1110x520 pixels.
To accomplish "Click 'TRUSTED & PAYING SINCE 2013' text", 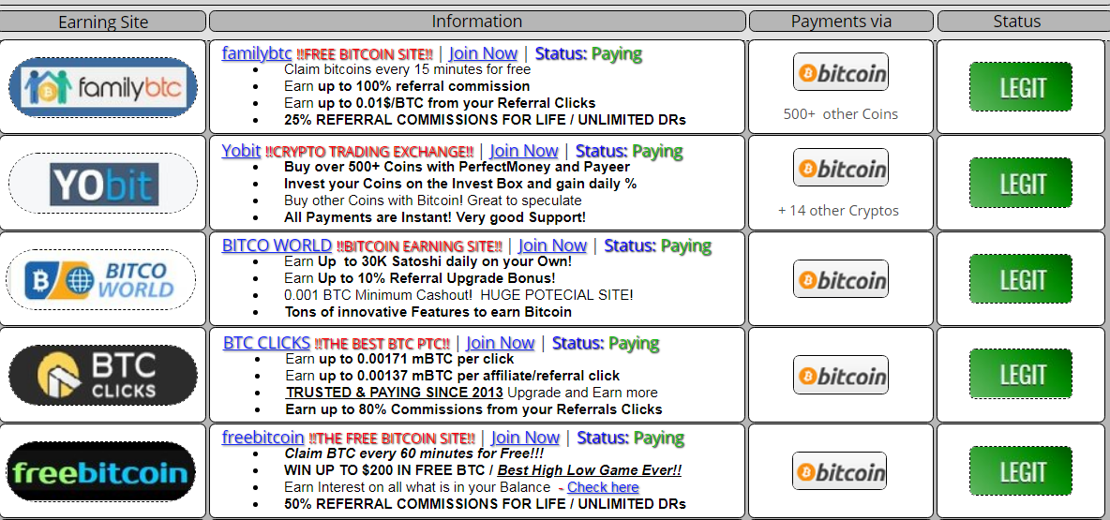I will 395,393.
